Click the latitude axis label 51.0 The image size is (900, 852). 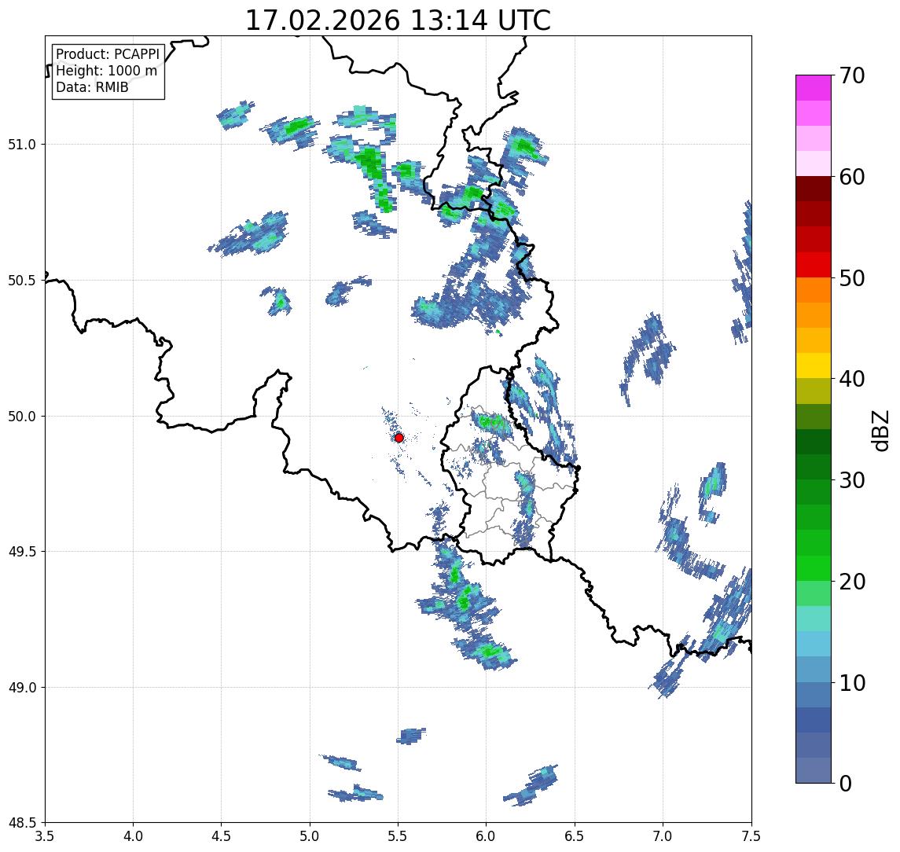(22, 145)
